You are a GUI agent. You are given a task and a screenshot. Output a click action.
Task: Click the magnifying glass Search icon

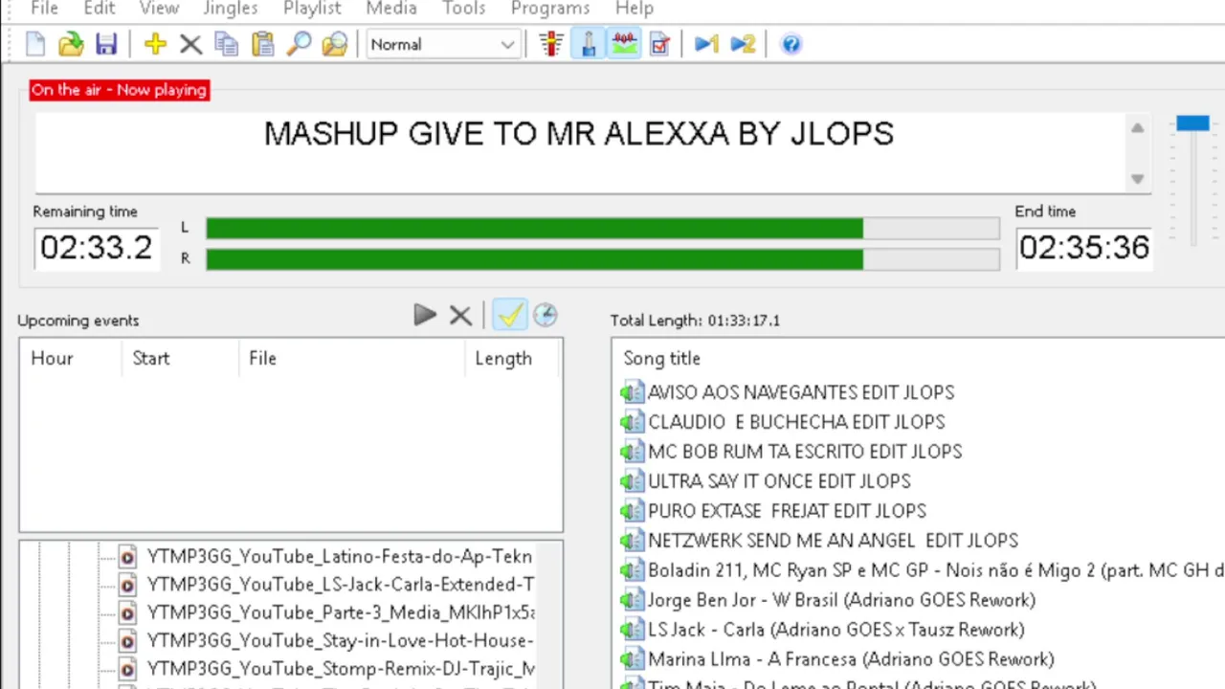pos(299,44)
